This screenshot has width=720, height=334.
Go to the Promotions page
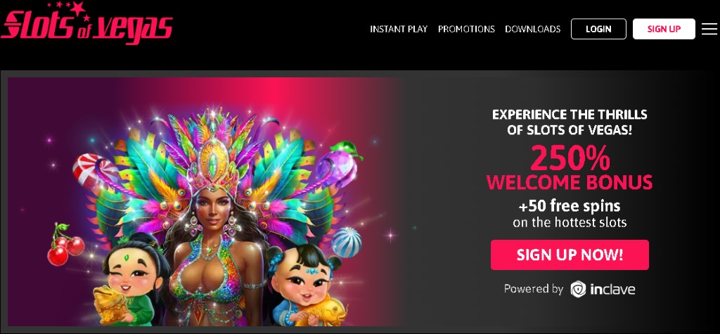[466, 29]
